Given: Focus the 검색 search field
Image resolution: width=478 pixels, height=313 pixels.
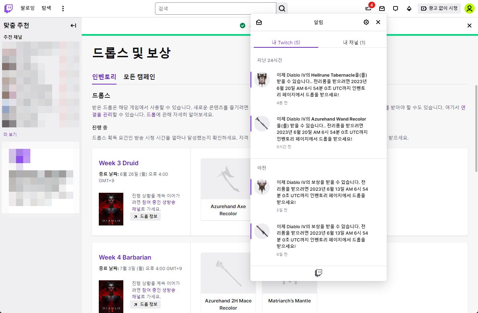Looking at the screenshot, I should click(216, 9).
